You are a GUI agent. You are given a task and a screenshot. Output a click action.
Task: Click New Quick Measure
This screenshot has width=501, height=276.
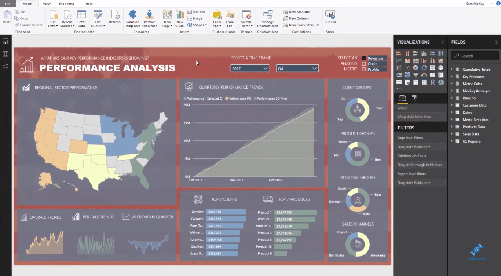point(301,25)
